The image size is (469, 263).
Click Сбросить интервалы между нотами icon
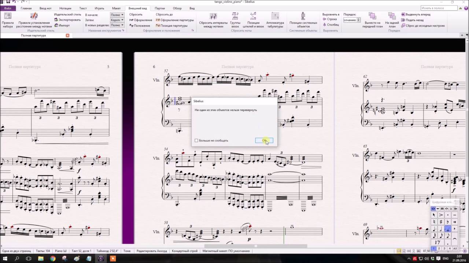pyautogui.click(x=213, y=16)
